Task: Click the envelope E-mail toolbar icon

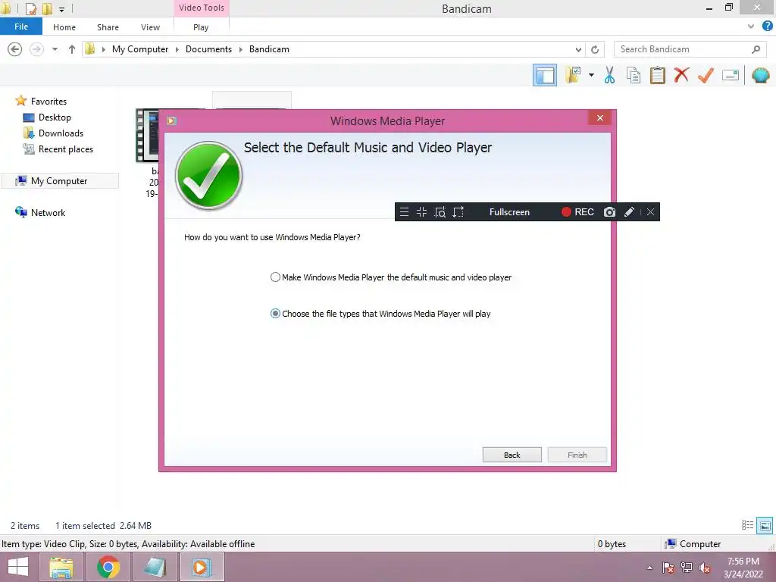Action: click(x=730, y=75)
